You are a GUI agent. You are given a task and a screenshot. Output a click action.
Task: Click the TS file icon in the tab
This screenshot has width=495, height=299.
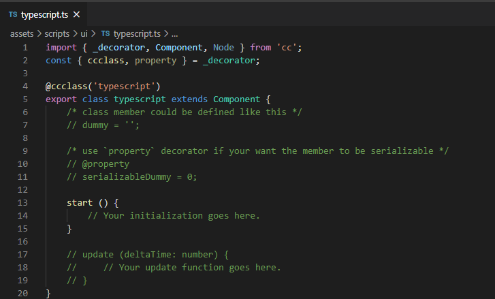pos(13,14)
